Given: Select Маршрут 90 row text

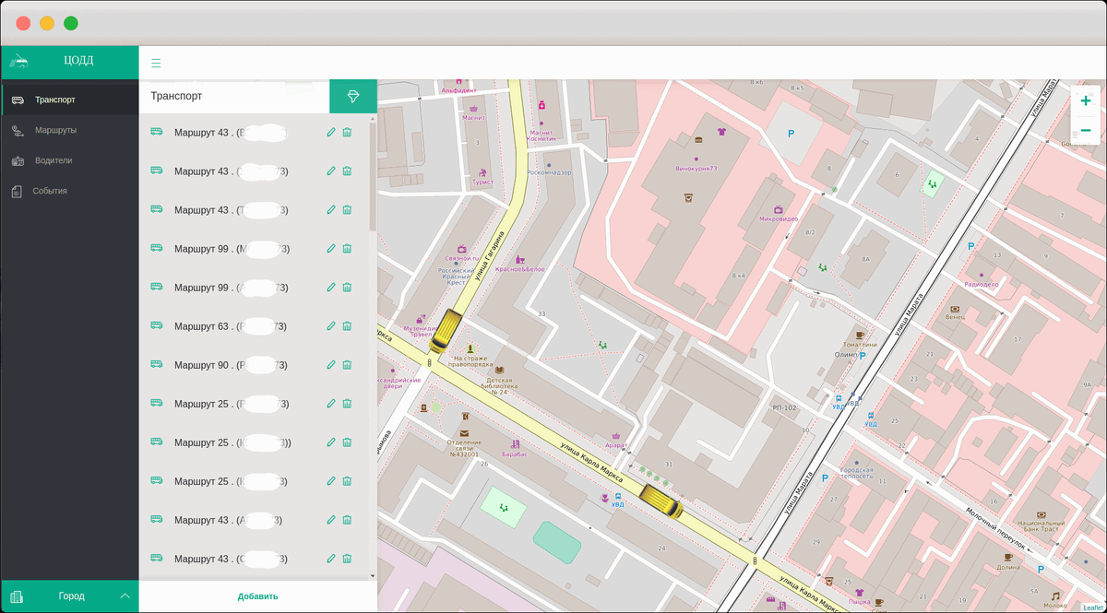Looking at the screenshot, I should coord(231,365).
